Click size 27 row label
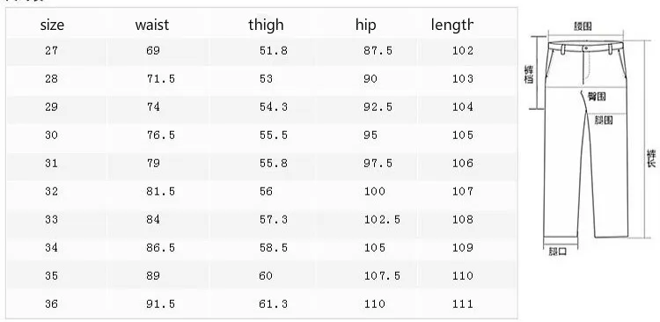Screen dimensions: 660x322 [x=51, y=50]
